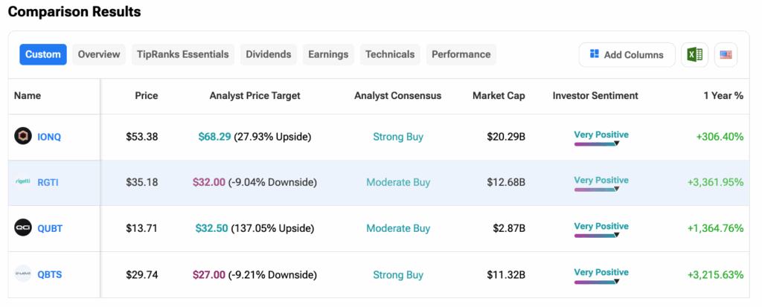
Task: Open the US flag country selector
Action: point(726,54)
